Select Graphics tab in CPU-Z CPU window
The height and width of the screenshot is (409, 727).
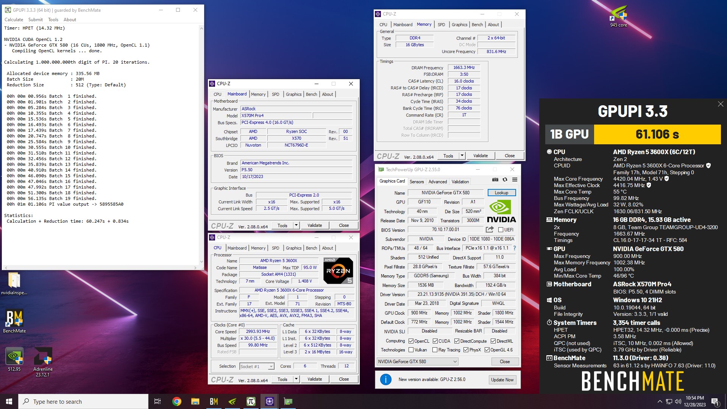[x=293, y=248]
